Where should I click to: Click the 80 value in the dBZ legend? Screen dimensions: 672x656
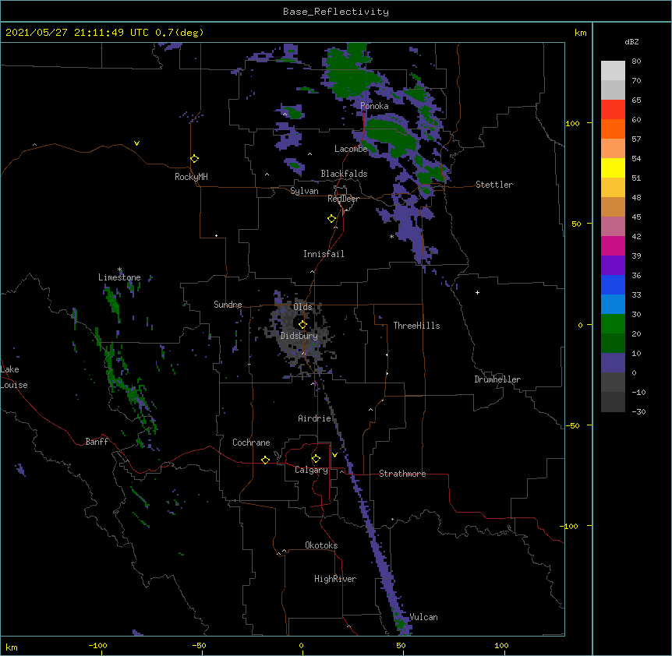[x=636, y=62]
